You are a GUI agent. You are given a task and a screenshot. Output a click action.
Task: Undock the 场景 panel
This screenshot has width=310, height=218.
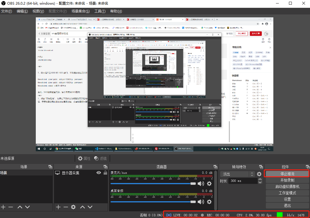click(51, 167)
